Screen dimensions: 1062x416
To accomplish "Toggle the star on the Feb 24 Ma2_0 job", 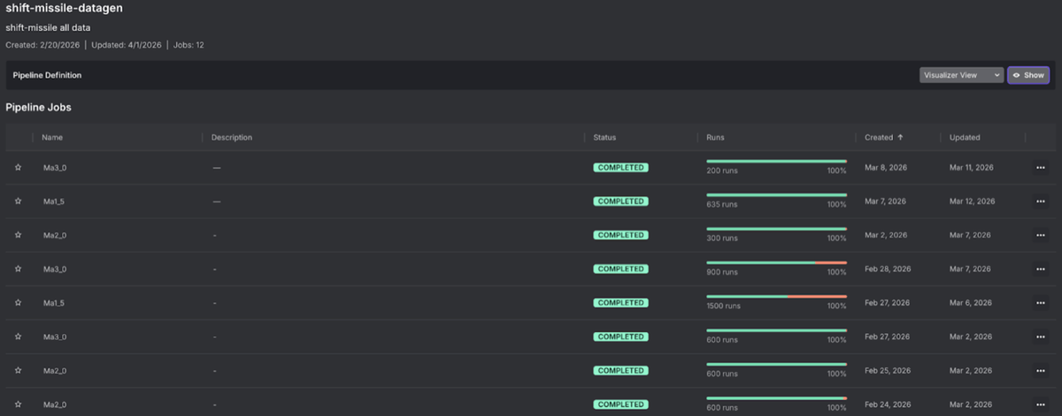I will 18,405.
